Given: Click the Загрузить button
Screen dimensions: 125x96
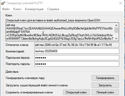Looking at the screenshot, I should tap(105, 85).
